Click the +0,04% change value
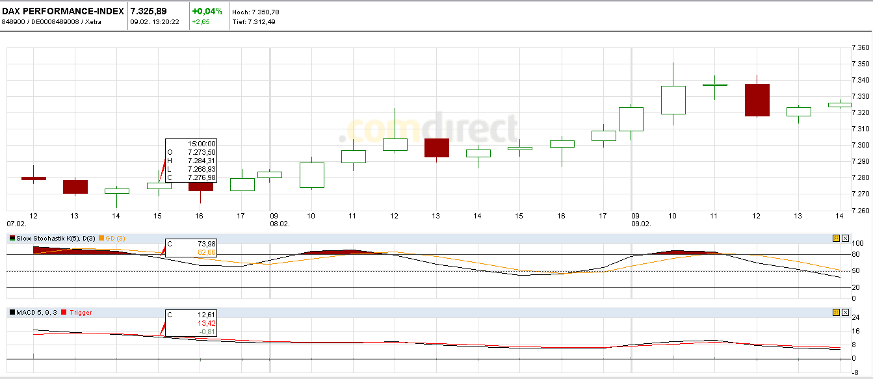The width and height of the screenshot is (873, 379). (206, 10)
